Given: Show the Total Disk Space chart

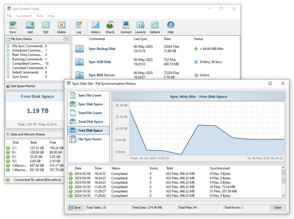Looking at the screenshot, I should coord(89,122).
